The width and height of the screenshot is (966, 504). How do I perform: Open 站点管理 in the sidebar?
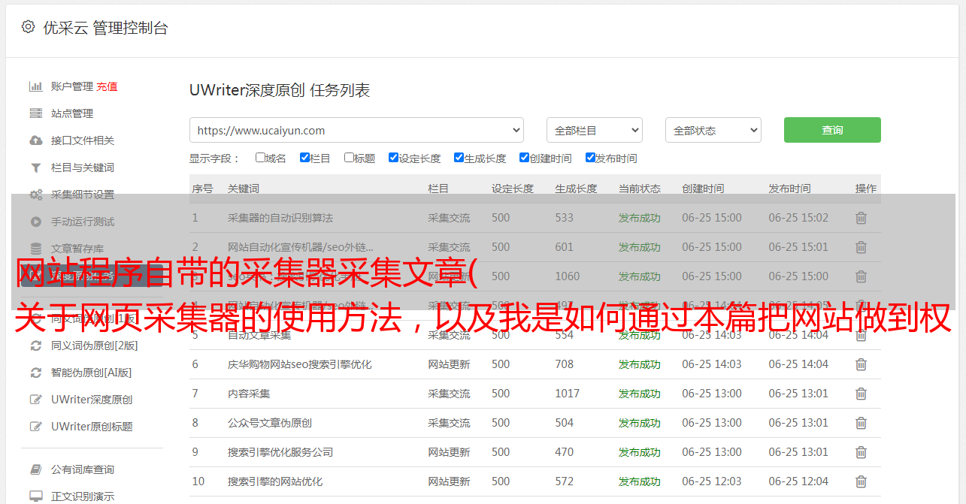click(x=72, y=113)
